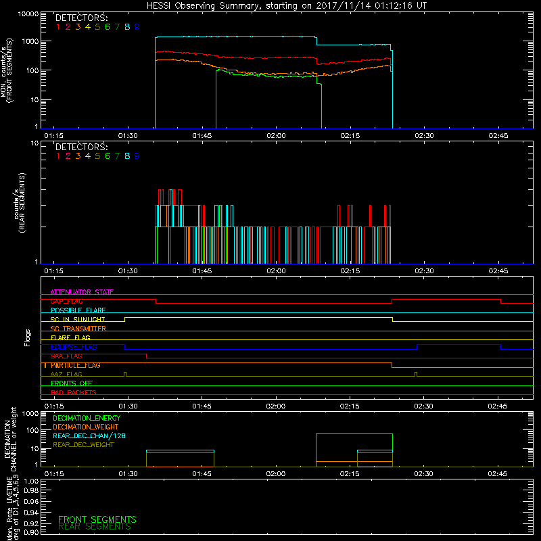
Task: Click '02:00' tick below the front segments plot
Action: tap(276, 136)
